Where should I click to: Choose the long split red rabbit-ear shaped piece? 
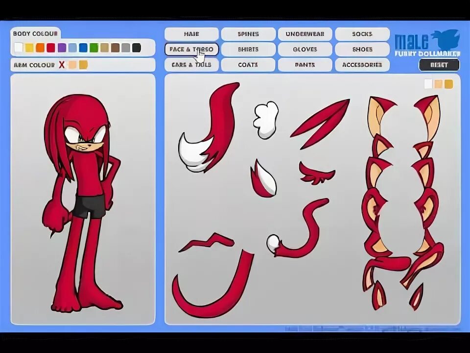tap(321, 123)
